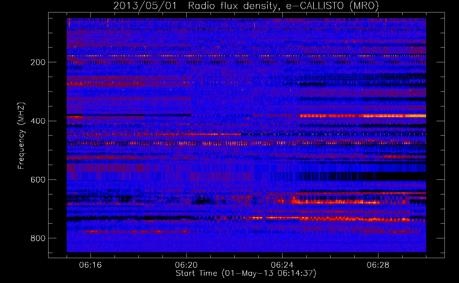The image size is (459, 283).
Task: Click the 600 frequency tick label
Action: [x=38, y=180]
